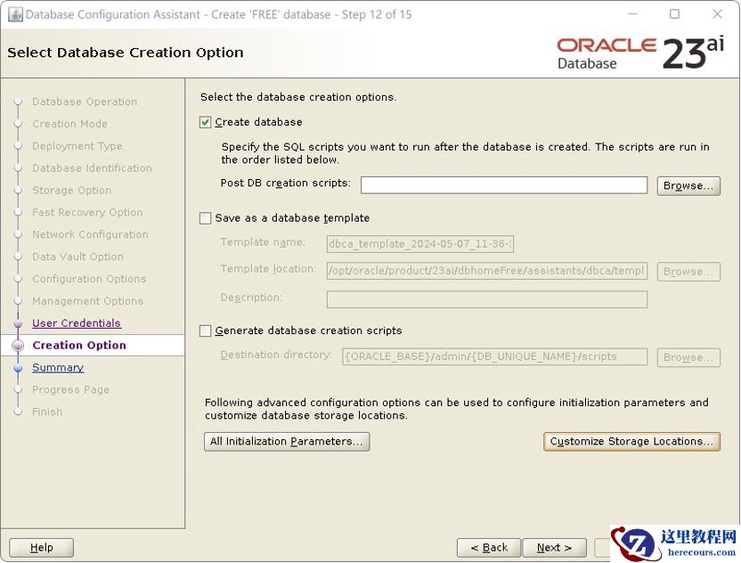Click the Fast Recovery Option step

point(87,213)
